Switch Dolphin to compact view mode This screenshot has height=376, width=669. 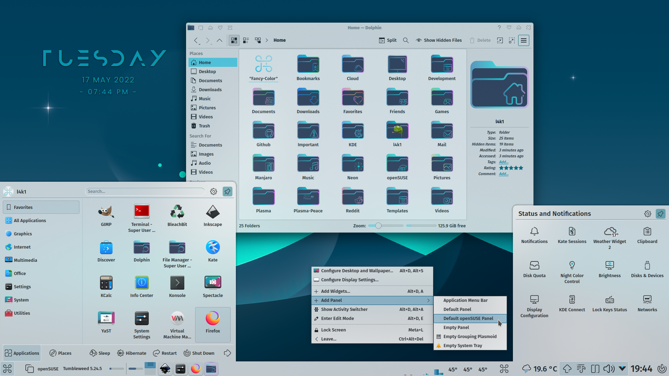(246, 40)
